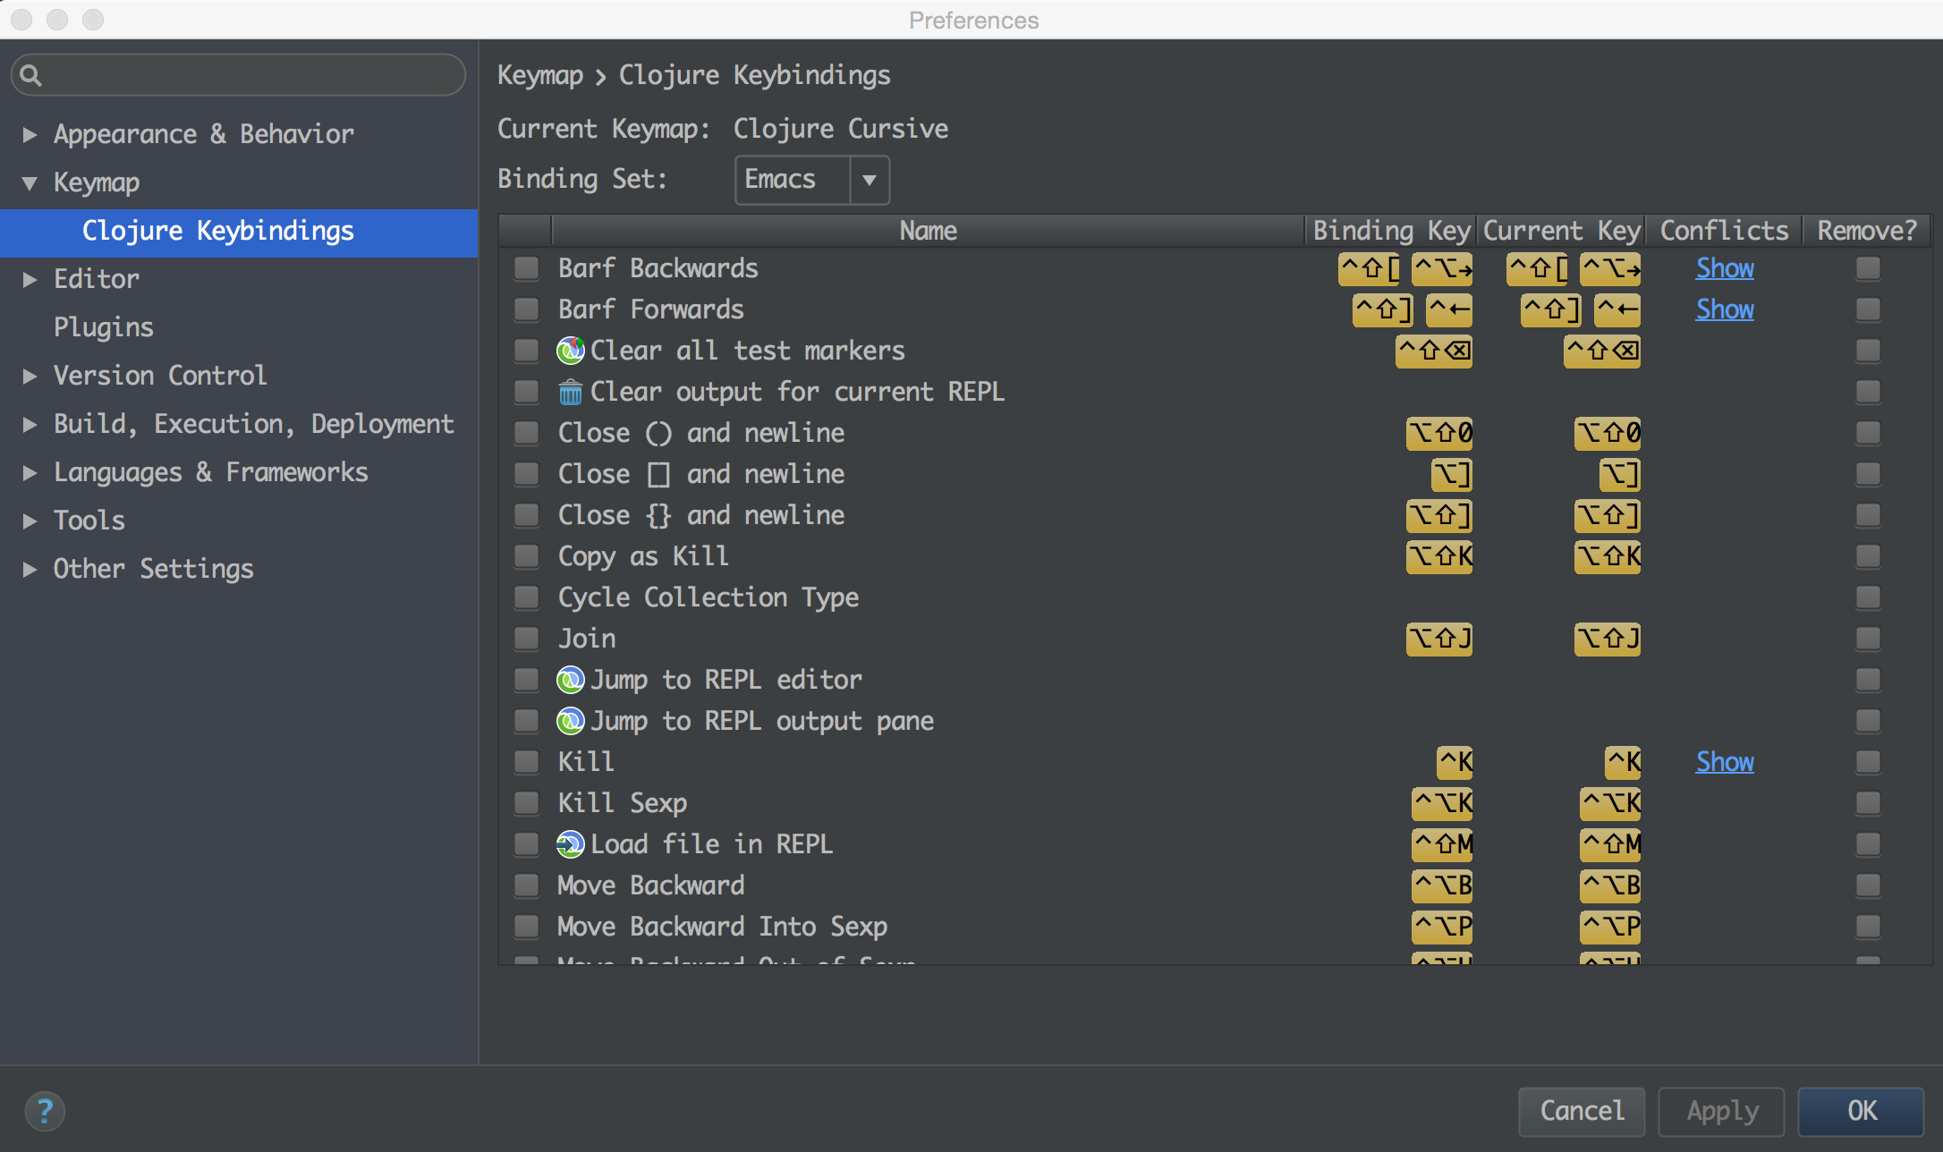1943x1152 pixels.
Task: Check the Join row left checkbox
Action: pos(527,639)
